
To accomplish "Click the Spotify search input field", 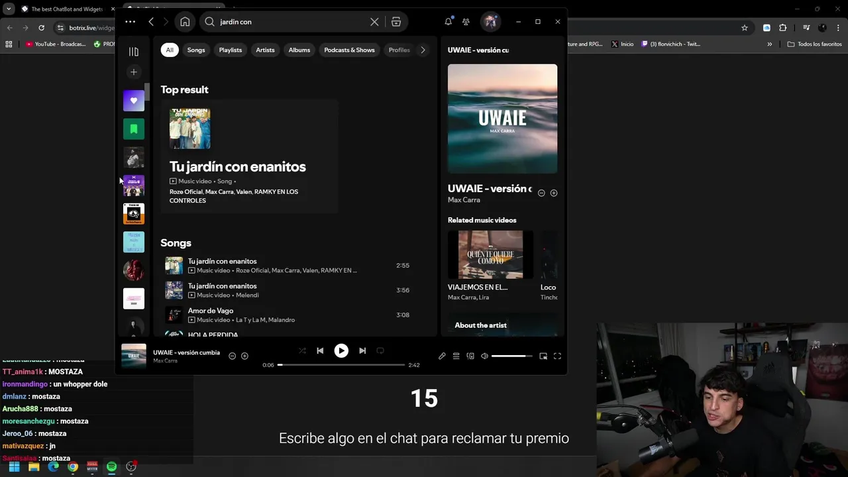I will (x=291, y=22).
